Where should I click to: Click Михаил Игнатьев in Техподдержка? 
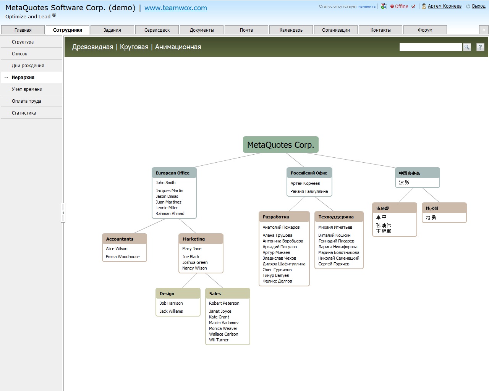pos(335,227)
